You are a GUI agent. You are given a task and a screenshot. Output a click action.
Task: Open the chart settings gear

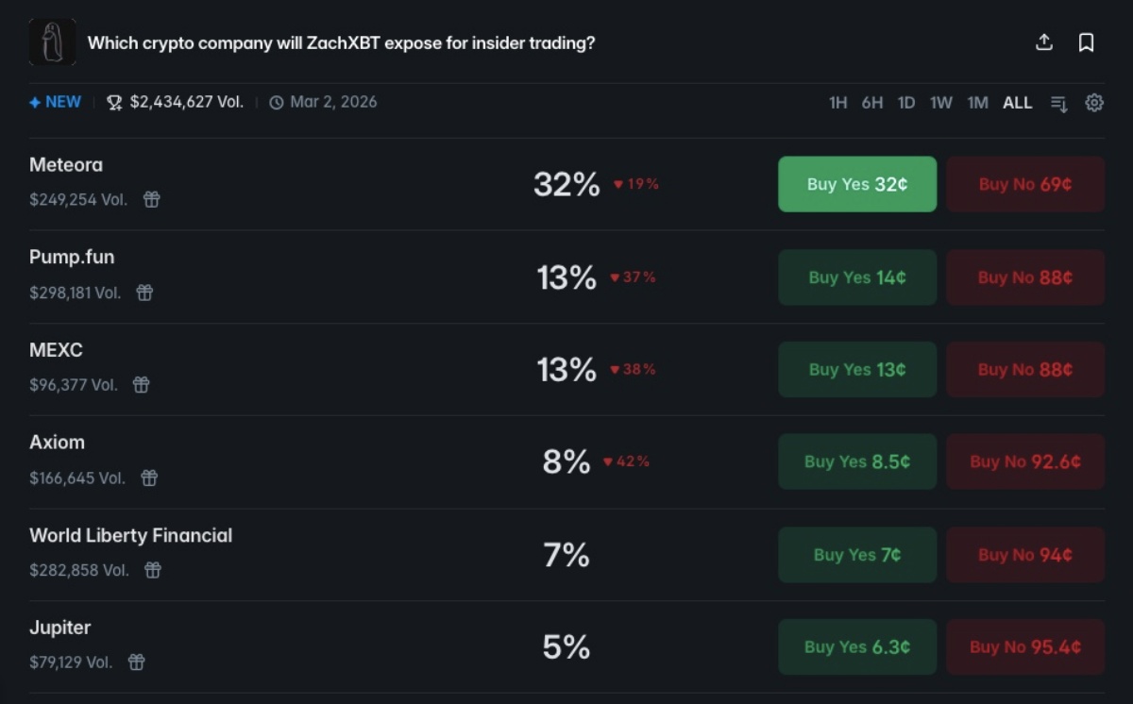1094,103
